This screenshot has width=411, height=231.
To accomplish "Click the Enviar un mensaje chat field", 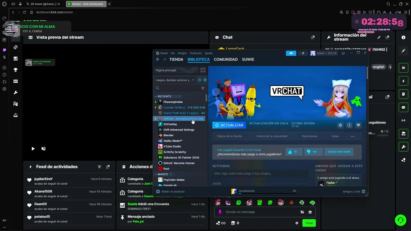I will [265, 212].
